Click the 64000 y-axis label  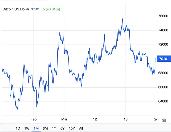click(x=163, y=101)
